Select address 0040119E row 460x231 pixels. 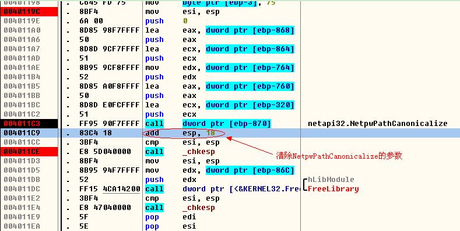(x=22, y=21)
